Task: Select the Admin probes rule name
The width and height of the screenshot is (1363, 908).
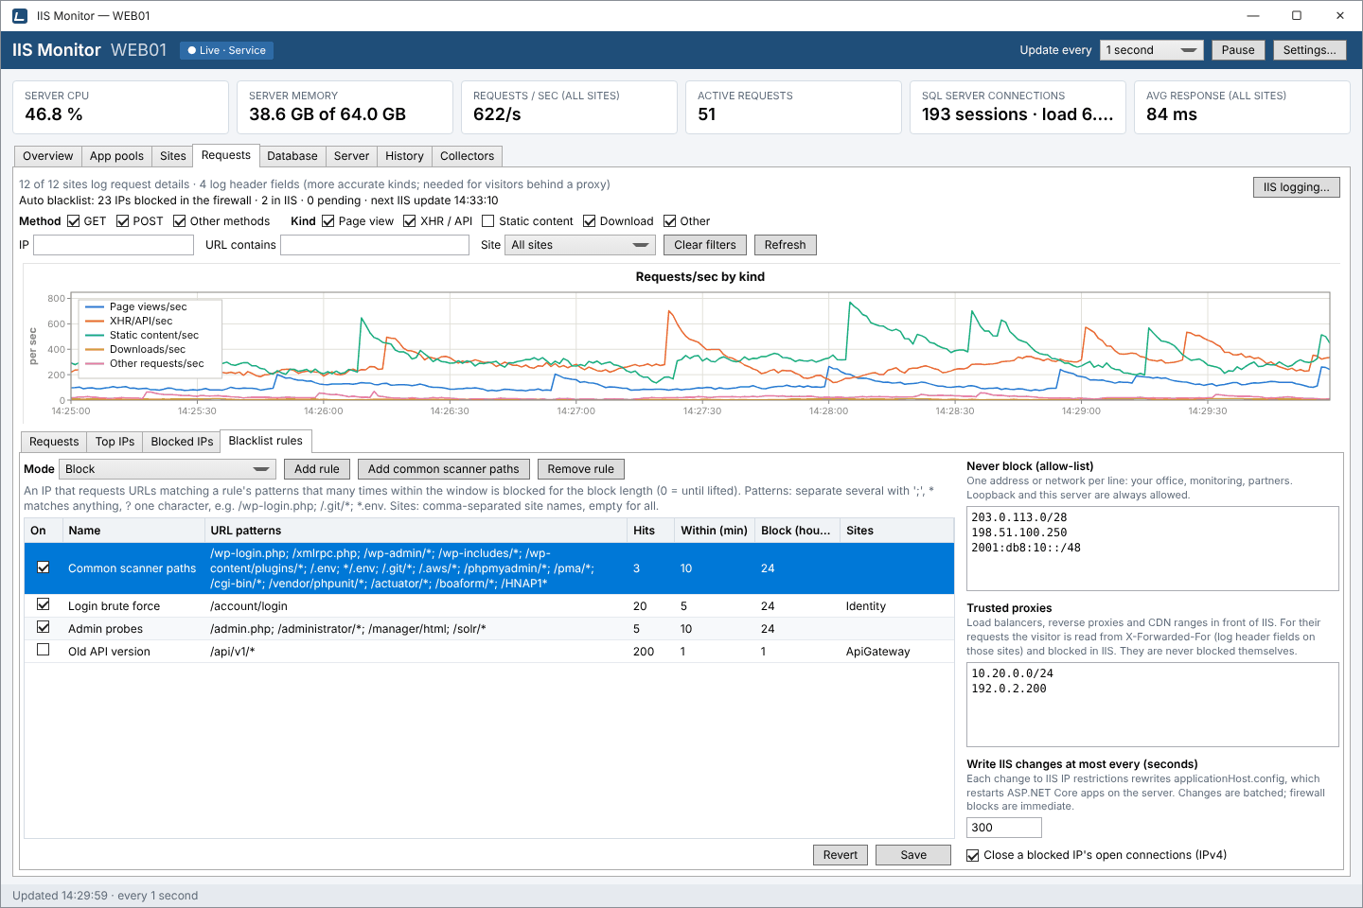Action: [105, 629]
